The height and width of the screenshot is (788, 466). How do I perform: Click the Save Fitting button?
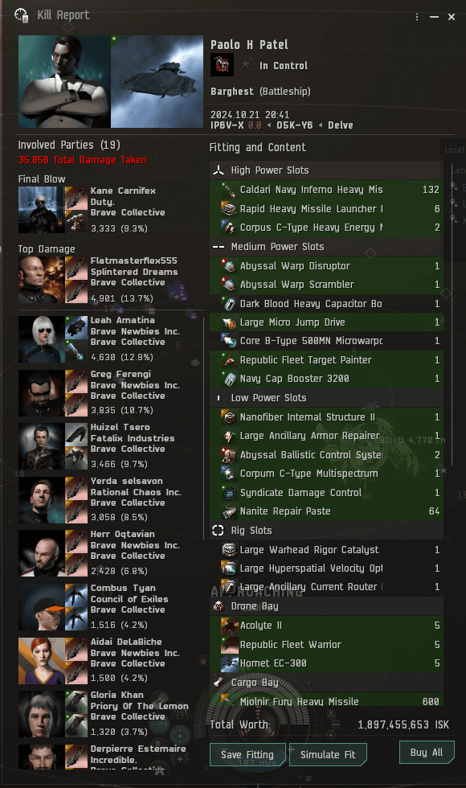(x=247, y=754)
